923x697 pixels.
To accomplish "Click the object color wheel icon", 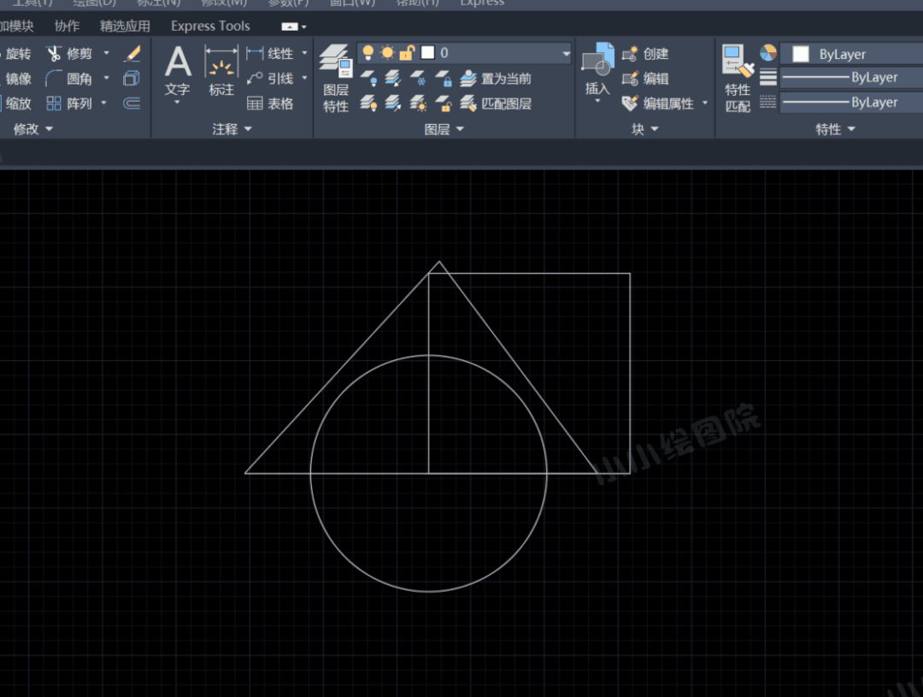I will (768, 53).
